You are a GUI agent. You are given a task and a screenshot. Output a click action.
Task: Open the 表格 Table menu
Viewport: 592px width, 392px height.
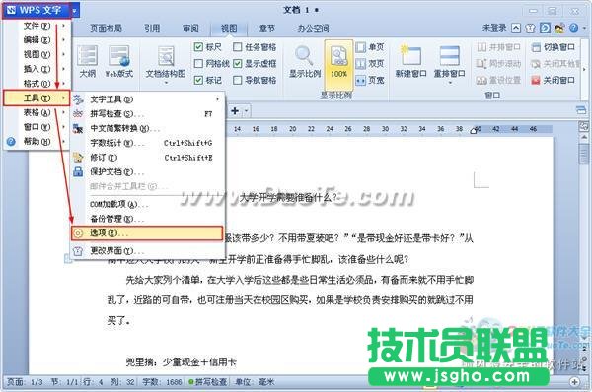pyautogui.click(x=37, y=112)
